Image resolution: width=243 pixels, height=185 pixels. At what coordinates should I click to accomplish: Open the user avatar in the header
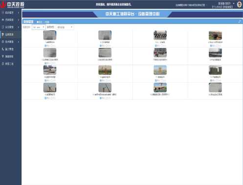(239, 4)
